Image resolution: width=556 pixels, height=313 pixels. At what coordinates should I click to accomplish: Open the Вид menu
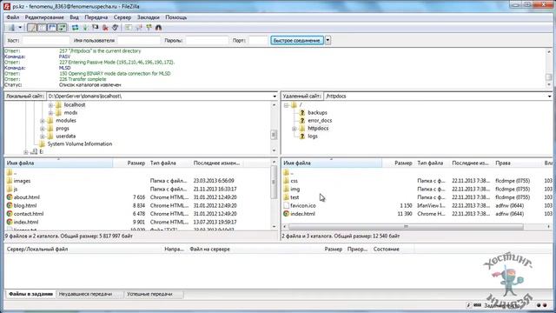click(74, 17)
